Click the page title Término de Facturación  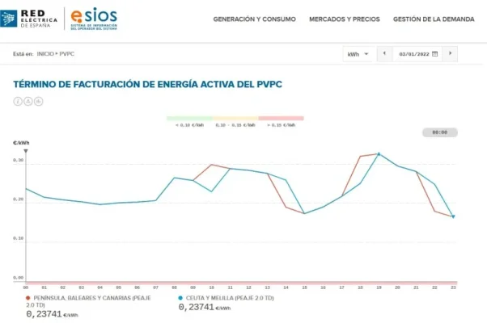coord(147,84)
